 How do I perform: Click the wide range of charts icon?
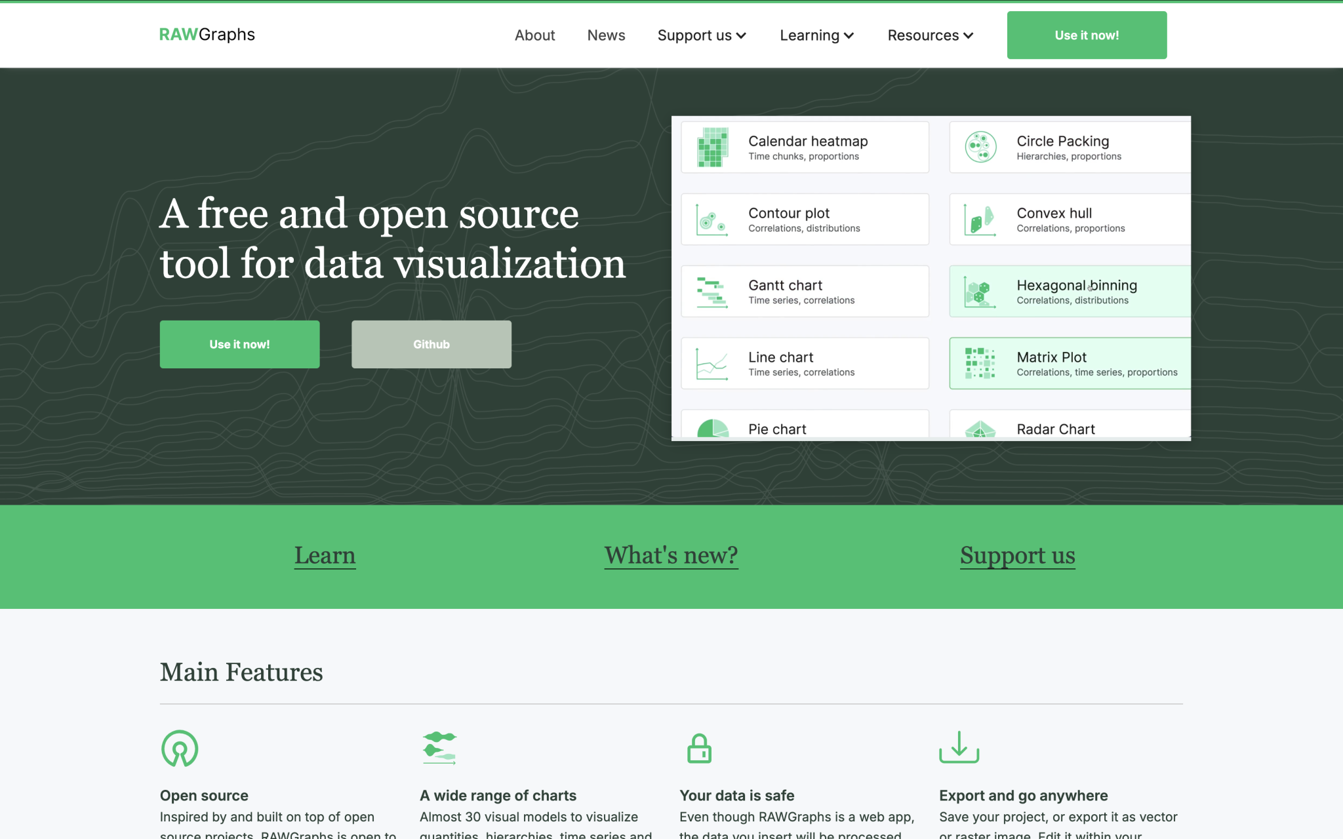[x=439, y=748]
